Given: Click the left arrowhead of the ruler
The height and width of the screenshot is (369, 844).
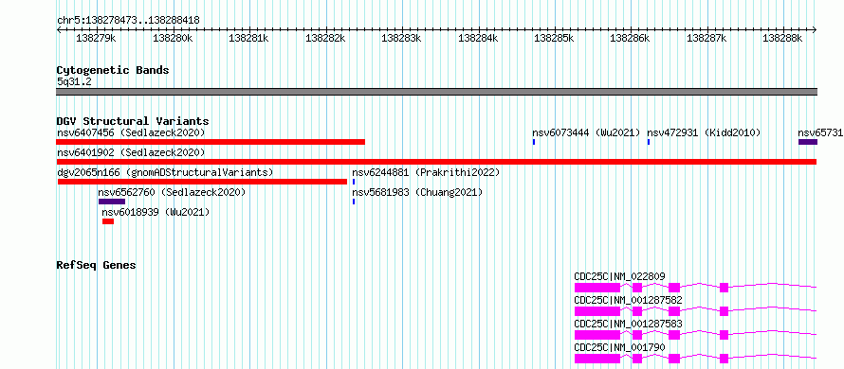Looking at the screenshot, I should tap(59, 30).
